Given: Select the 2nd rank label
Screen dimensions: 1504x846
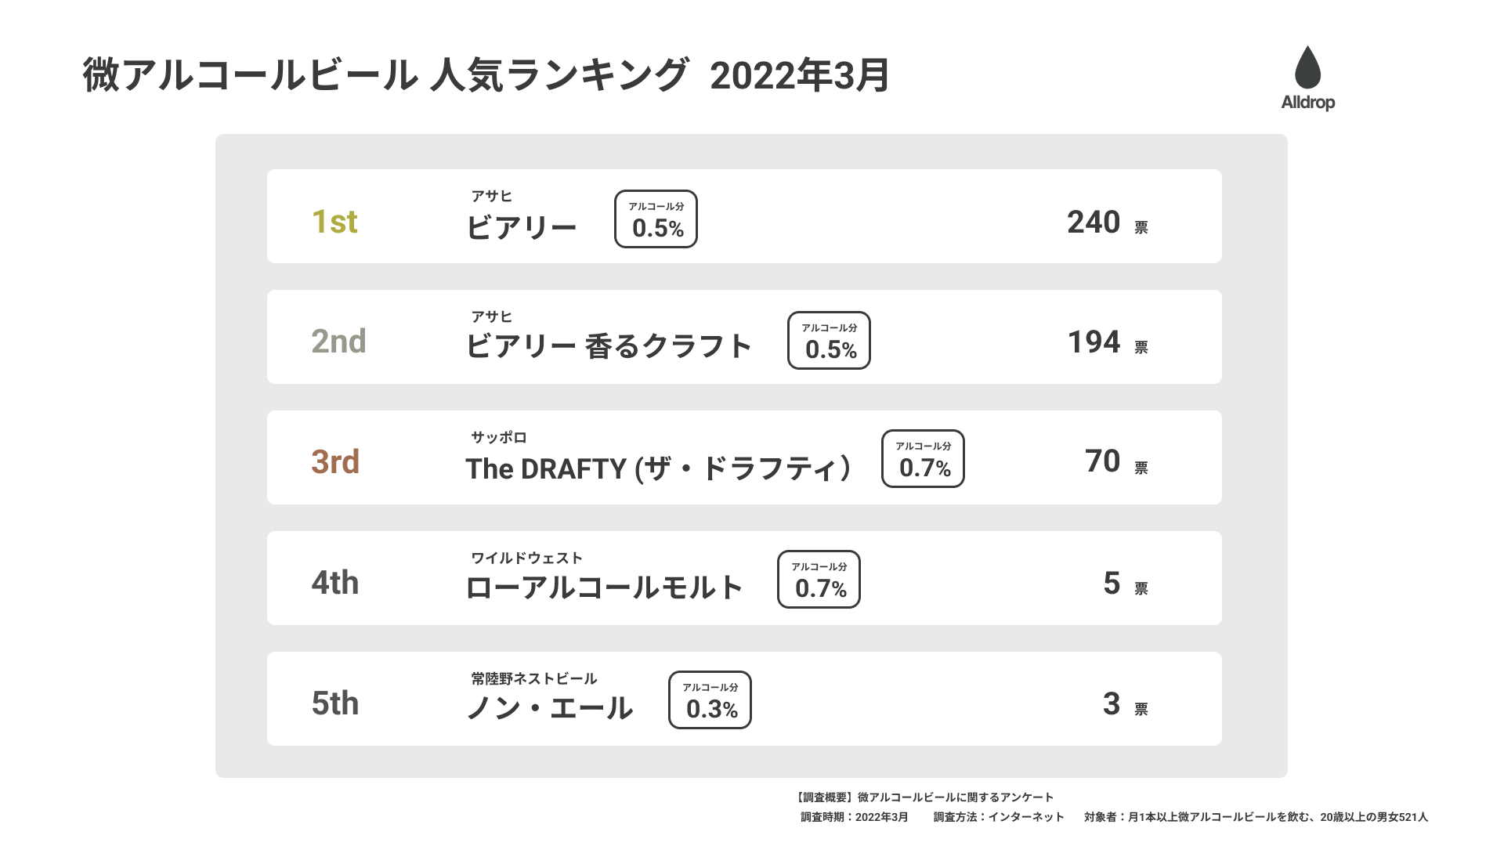Looking at the screenshot, I should tap(338, 342).
